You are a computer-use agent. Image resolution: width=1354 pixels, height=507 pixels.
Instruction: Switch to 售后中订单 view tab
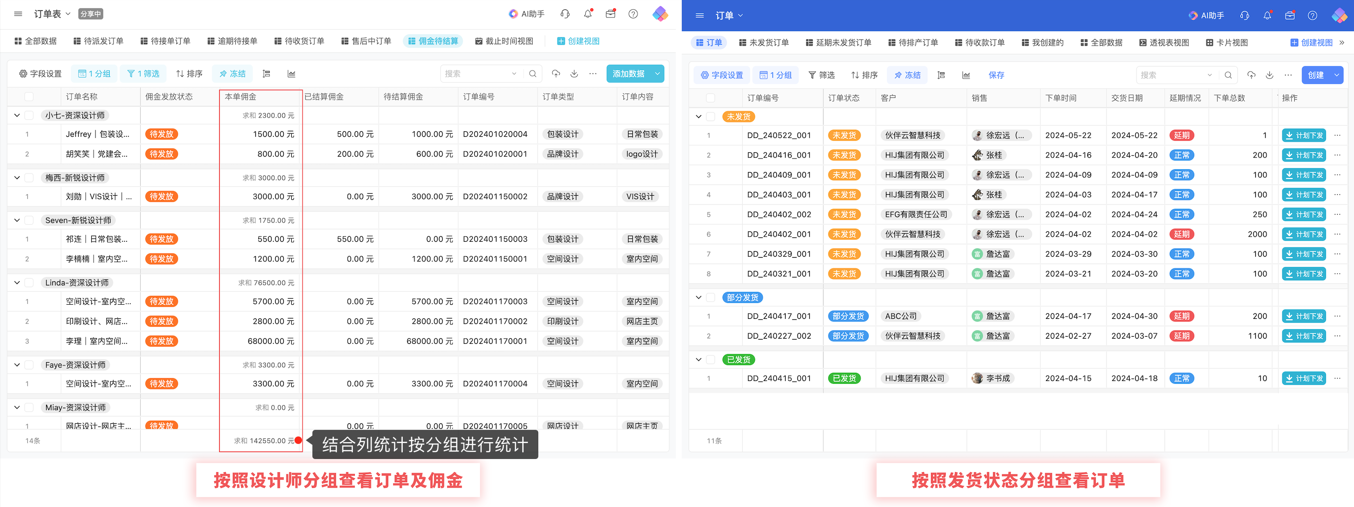pyautogui.click(x=366, y=41)
